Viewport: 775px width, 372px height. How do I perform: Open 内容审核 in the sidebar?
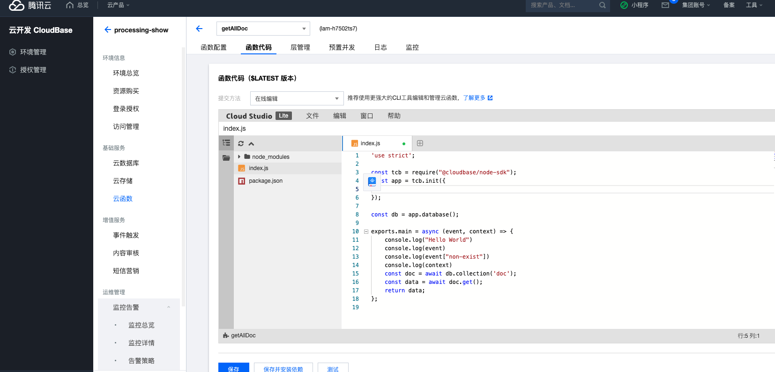(126, 253)
